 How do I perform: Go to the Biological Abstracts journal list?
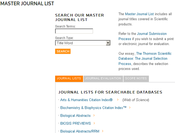point(75,116)
